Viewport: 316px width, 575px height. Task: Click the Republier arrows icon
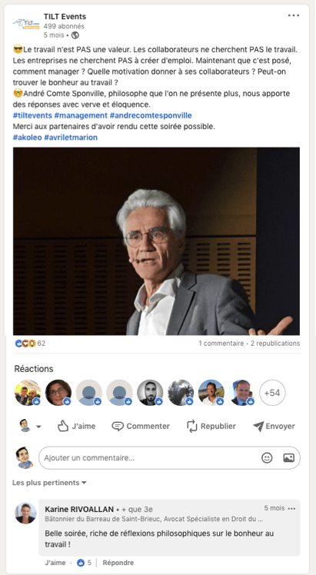(x=192, y=426)
